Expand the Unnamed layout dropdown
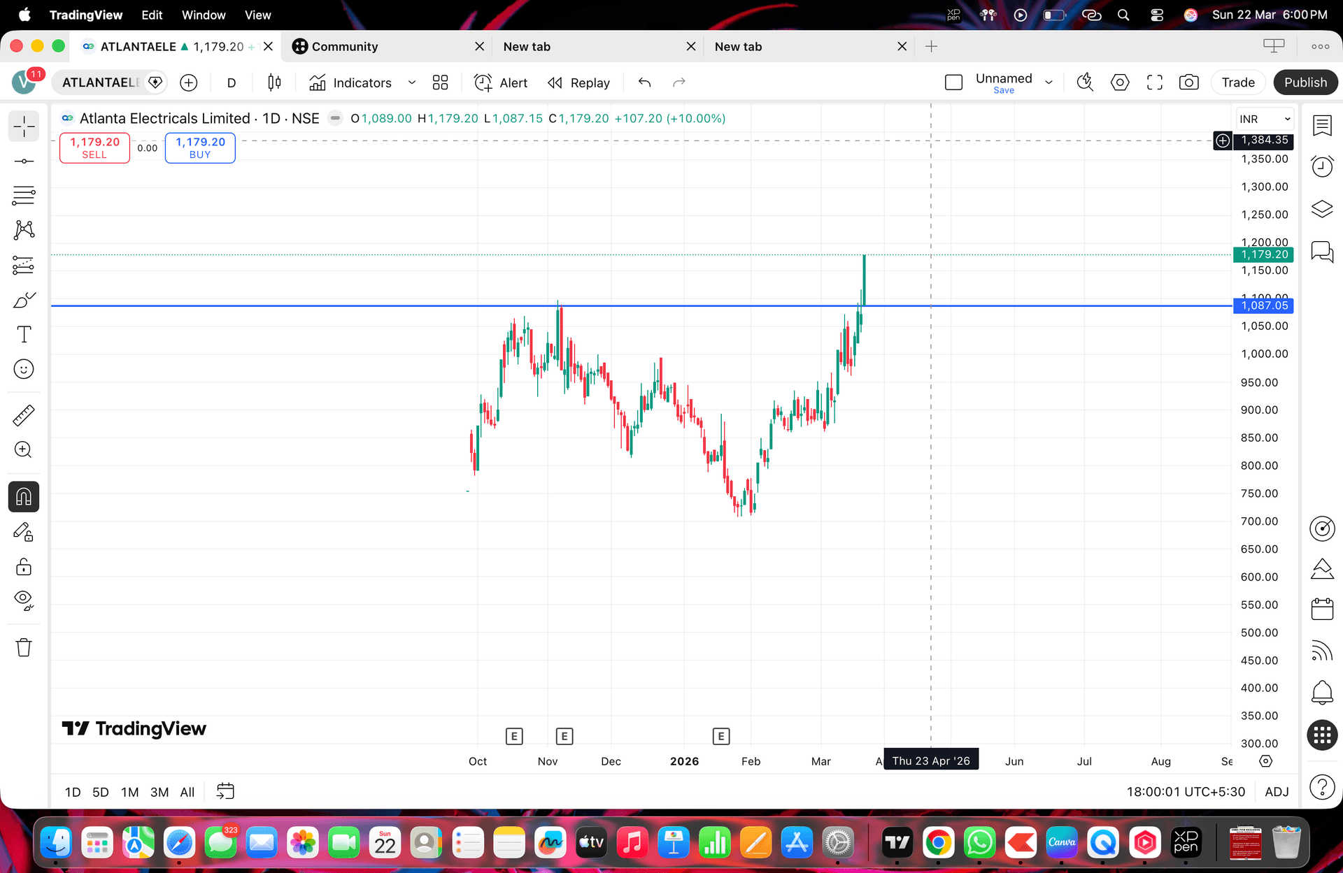This screenshot has width=1343, height=873. [1049, 82]
